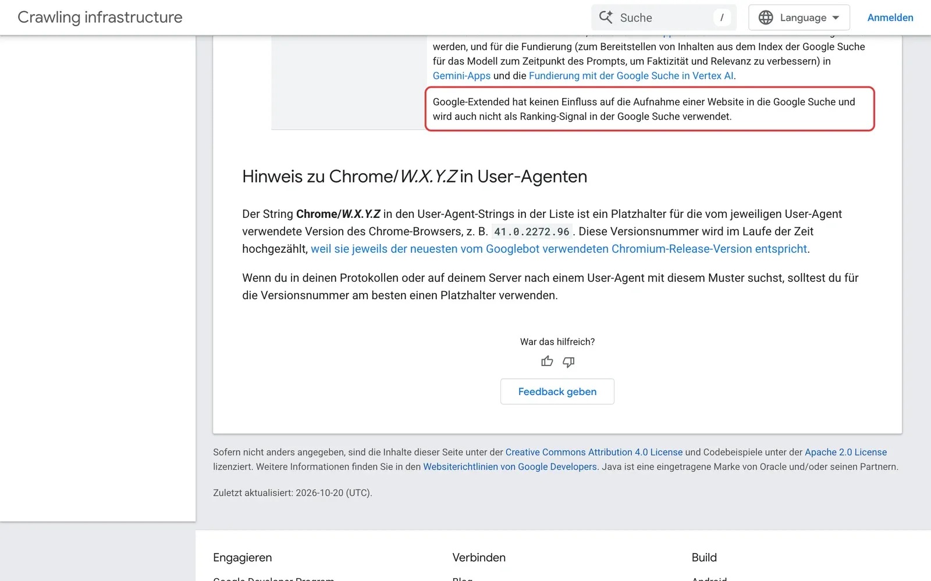Click the thumbs down not helpful icon
Screen dimensions: 931x581
pyautogui.click(x=568, y=362)
